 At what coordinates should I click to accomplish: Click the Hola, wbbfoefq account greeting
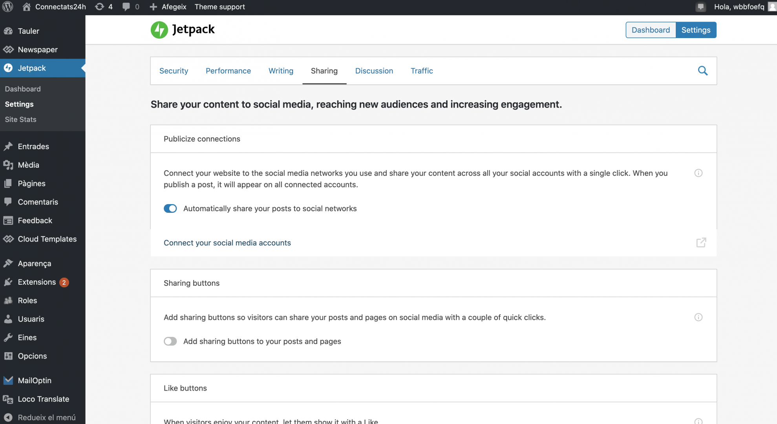739,7
